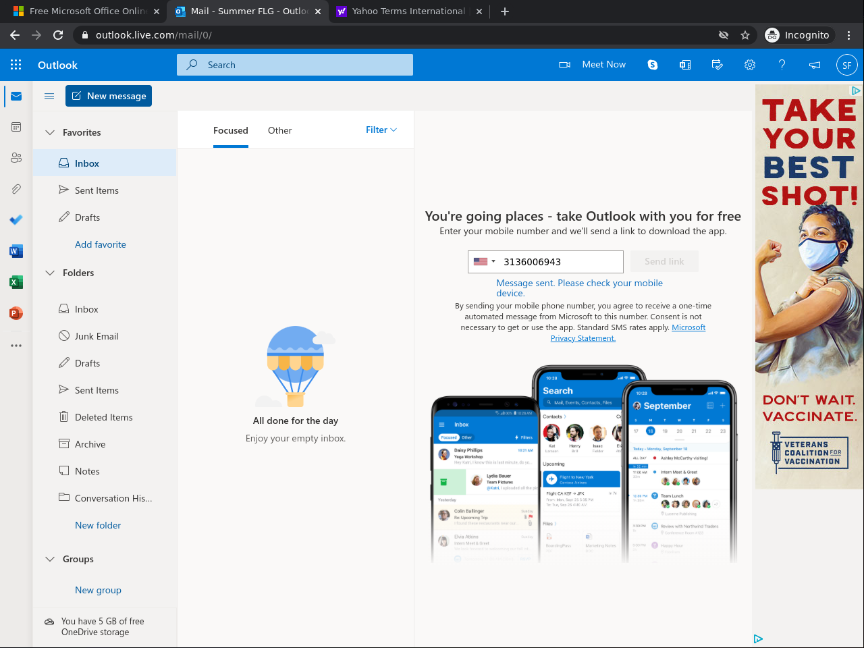Launch PowerPoint from the left rail
Viewport: 864px width, 648px height.
point(16,313)
